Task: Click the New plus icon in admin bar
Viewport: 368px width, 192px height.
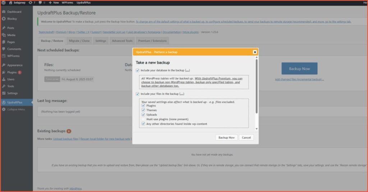Action: (x=50, y=3)
